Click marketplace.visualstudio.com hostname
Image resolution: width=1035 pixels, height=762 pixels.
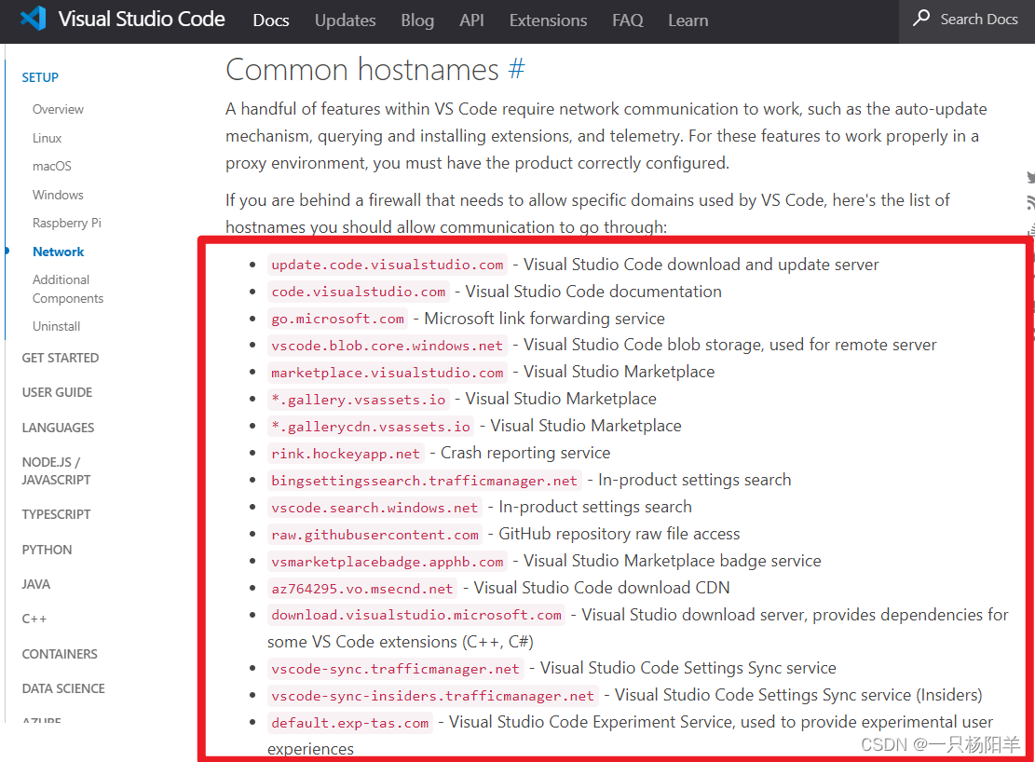click(388, 373)
